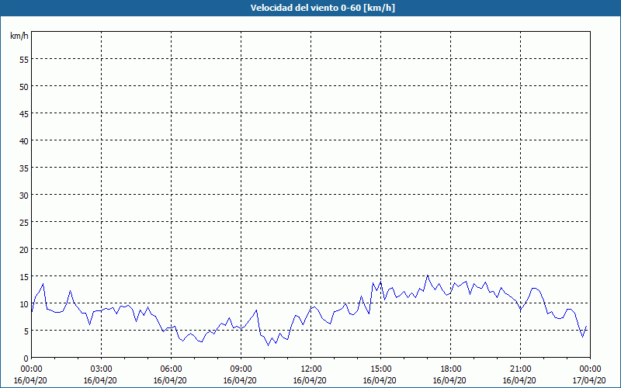Select the '55' y-axis value label
Screen dimensions: 621x388
[x=24, y=60]
